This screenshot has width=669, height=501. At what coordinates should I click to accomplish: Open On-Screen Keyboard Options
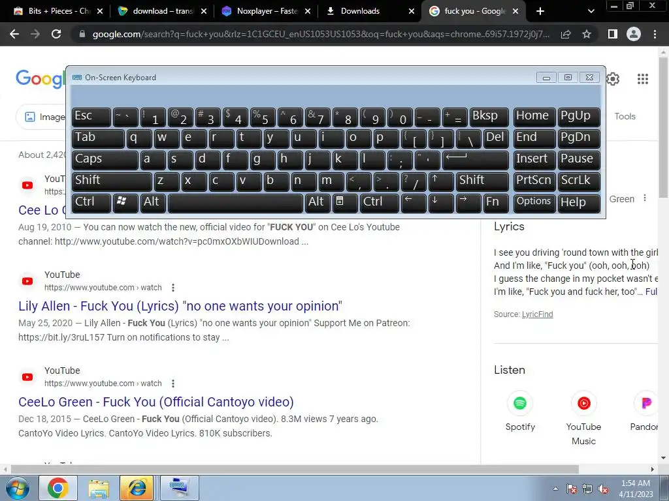click(x=534, y=202)
